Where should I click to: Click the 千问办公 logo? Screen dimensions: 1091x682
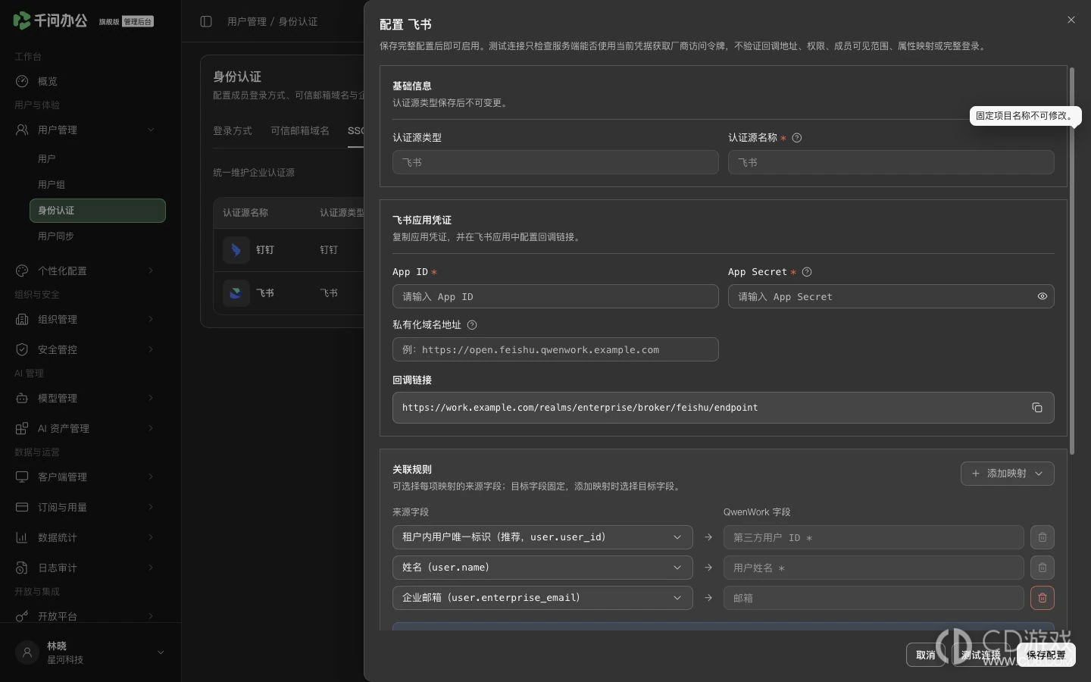click(50, 20)
